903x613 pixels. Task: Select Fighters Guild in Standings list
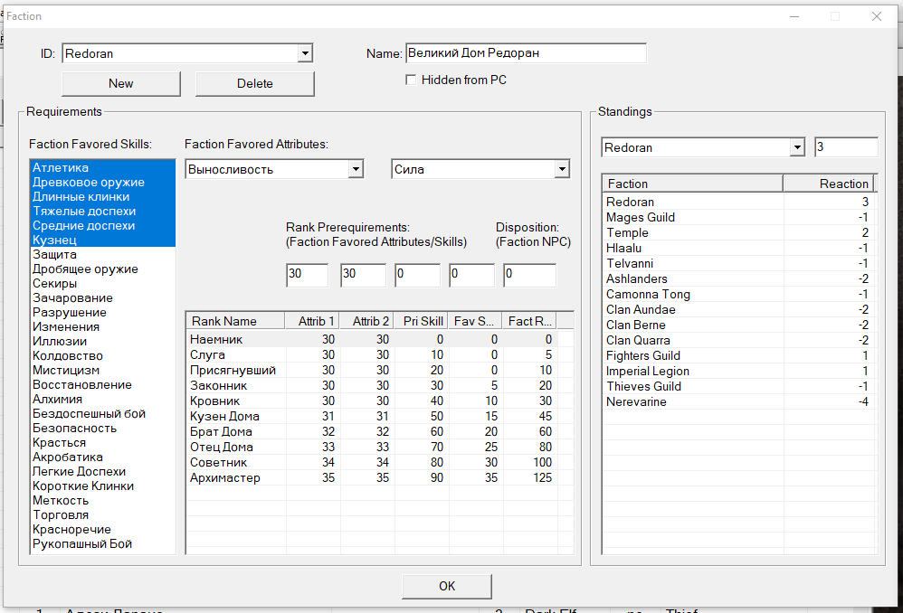pos(738,355)
